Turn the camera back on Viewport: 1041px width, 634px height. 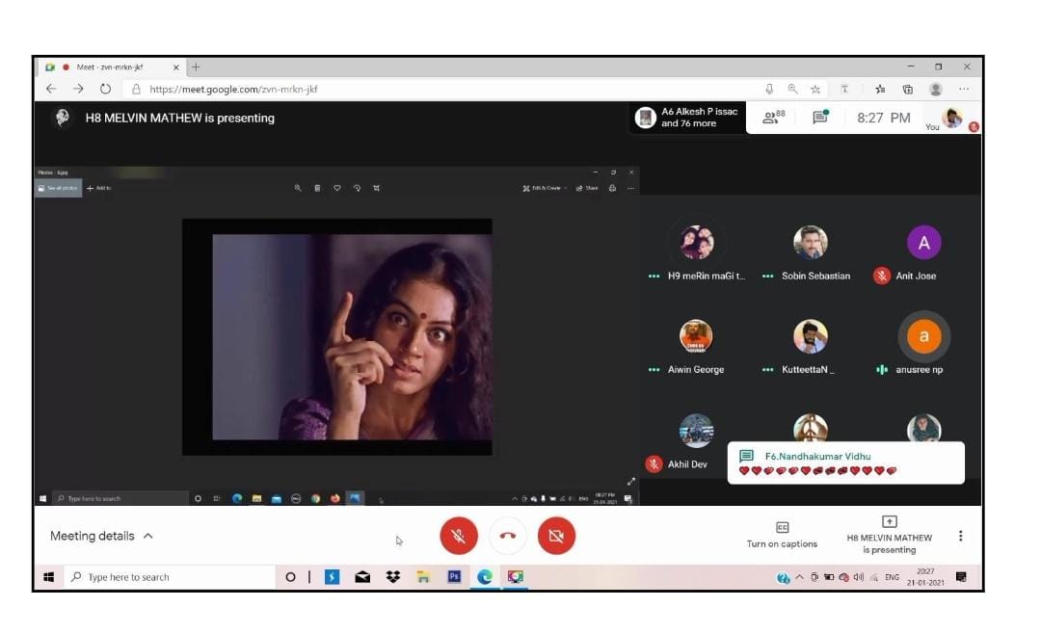coord(556,536)
